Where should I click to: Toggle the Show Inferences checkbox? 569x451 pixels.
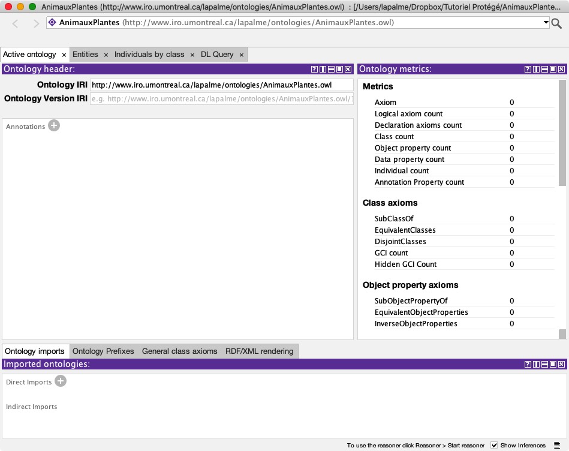[x=494, y=445]
